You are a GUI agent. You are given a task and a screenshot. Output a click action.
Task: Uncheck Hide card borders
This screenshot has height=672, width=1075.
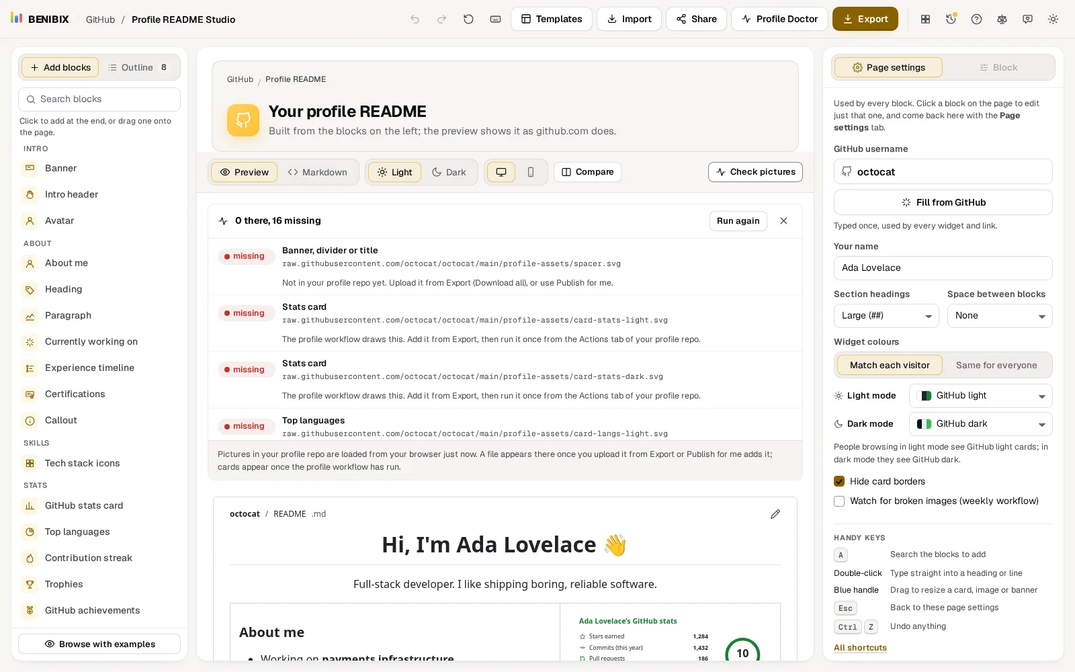(839, 482)
